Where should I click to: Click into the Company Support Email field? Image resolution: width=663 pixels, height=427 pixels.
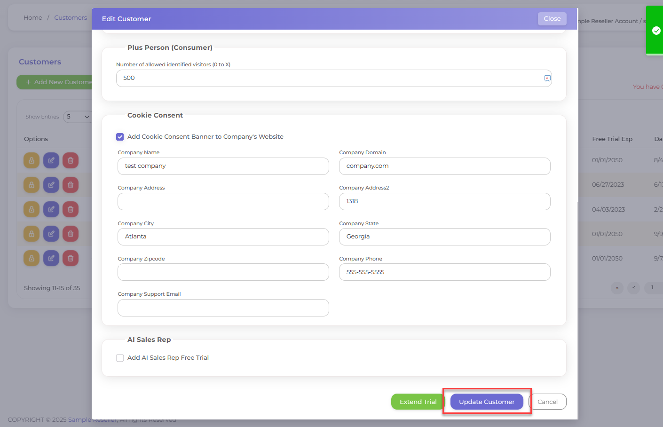pyautogui.click(x=223, y=308)
